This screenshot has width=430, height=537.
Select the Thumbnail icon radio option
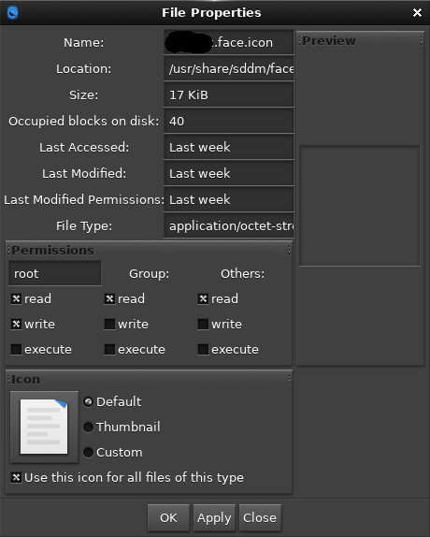tap(88, 427)
